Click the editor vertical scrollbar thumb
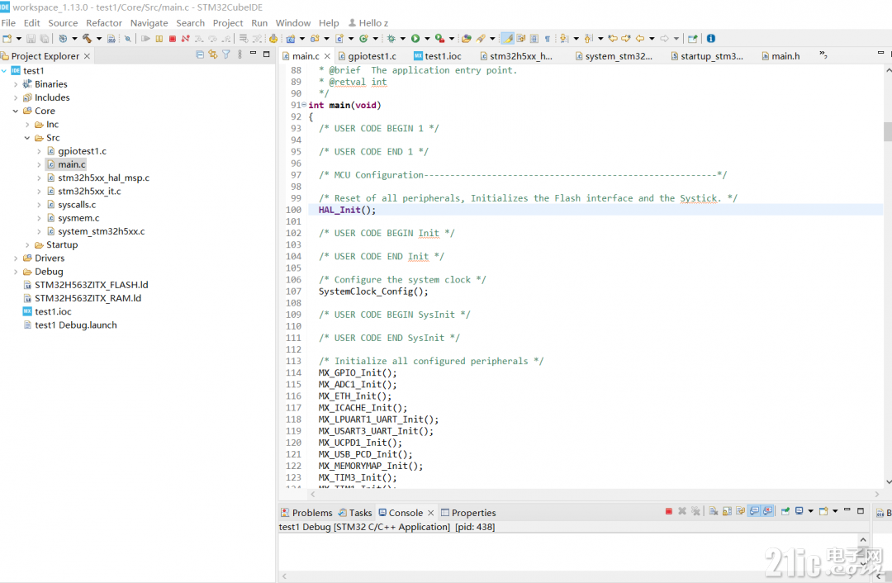892x583 pixels. 887,131
